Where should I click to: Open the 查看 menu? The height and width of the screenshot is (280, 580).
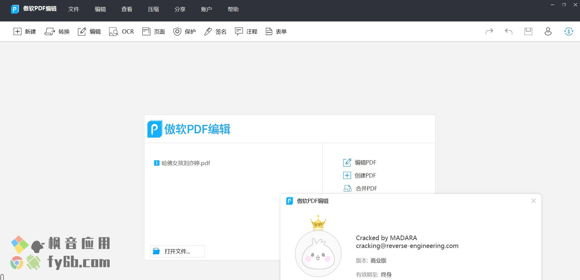pos(127,9)
